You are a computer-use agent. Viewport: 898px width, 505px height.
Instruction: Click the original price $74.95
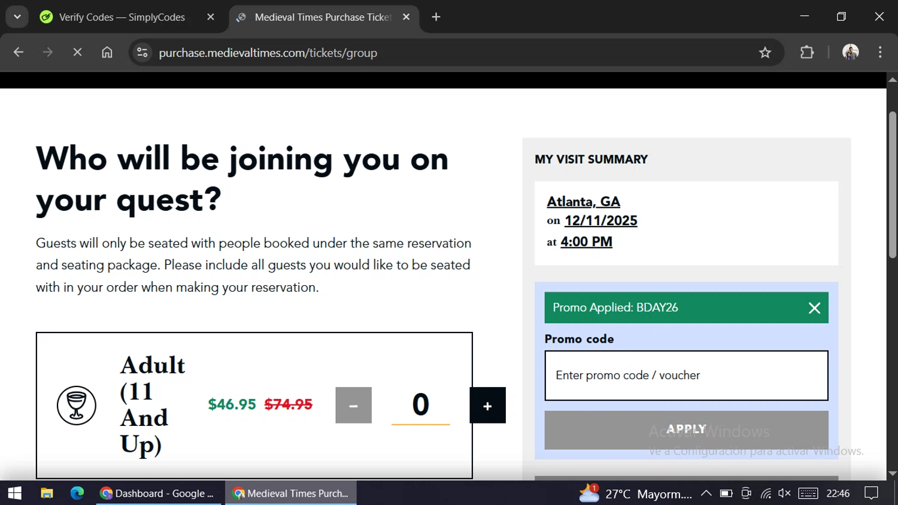click(289, 404)
